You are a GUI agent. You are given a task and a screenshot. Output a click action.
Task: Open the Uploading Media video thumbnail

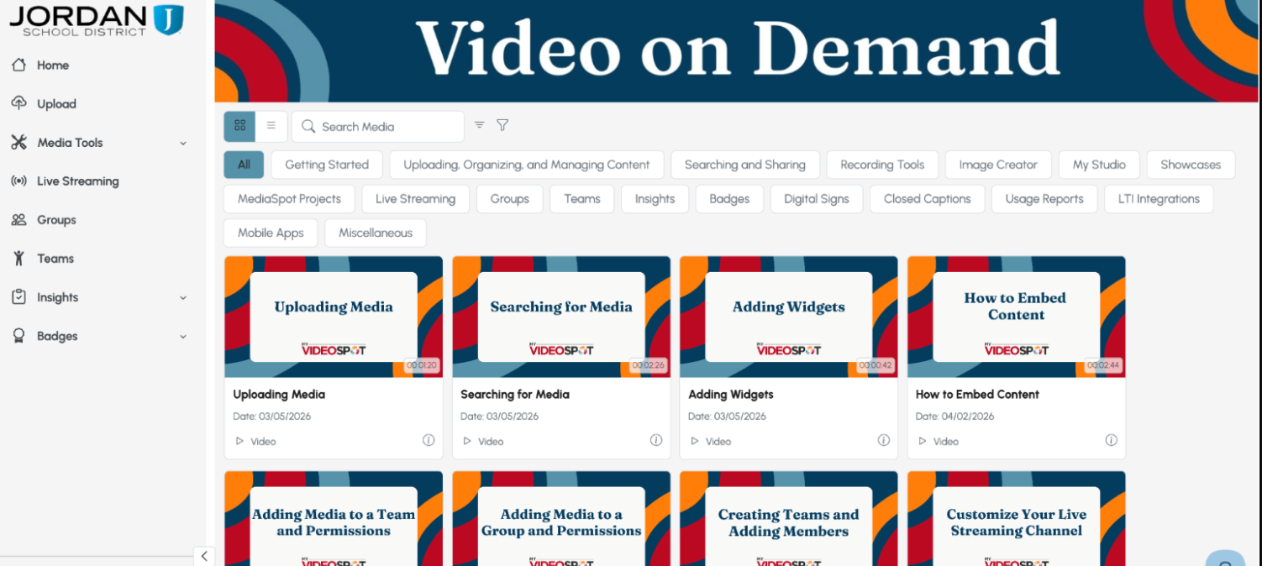point(334,317)
